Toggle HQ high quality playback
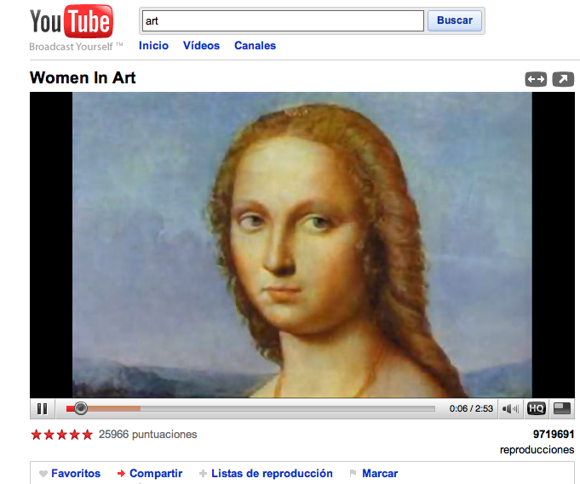 coord(536,408)
